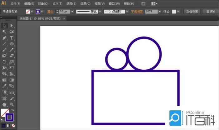Open the 效果(C) menu
Image resolution: width=219 pixels, height=130 pixels.
pos(85,4)
